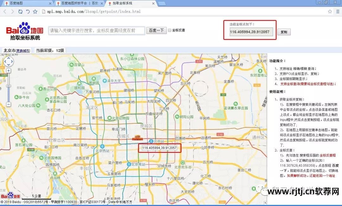The height and width of the screenshot is (206, 342).
Task: Click the 北京站 station marker
Action: click(x=151, y=141)
